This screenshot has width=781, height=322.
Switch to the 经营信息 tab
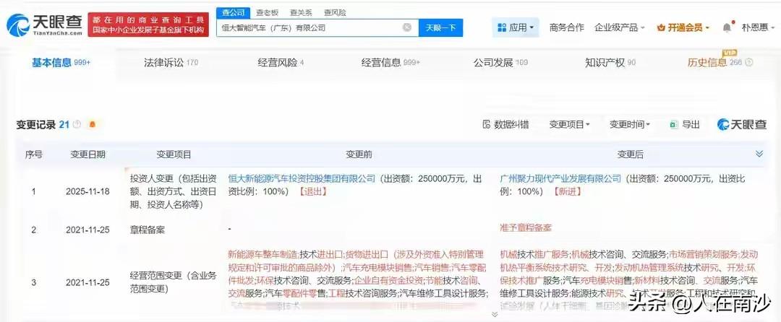coord(390,63)
